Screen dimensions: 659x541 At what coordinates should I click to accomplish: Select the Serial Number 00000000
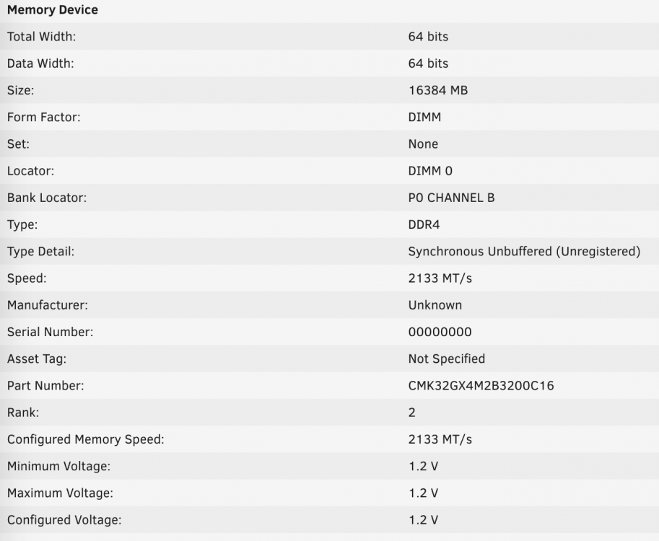[x=440, y=333]
